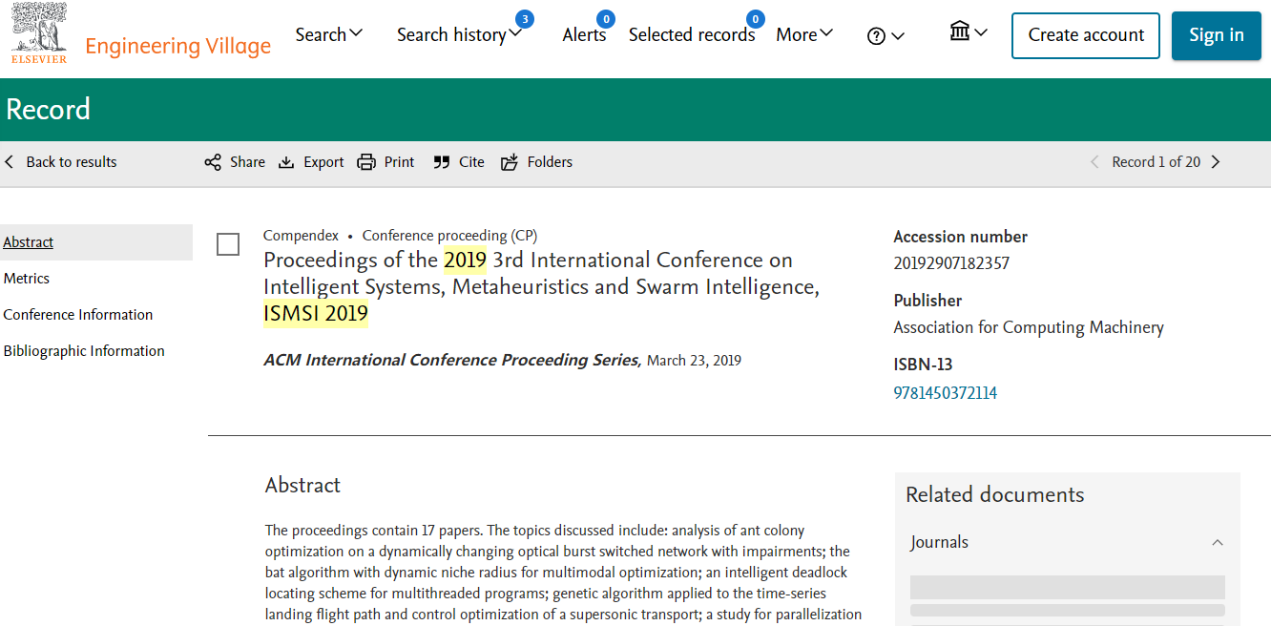The height and width of the screenshot is (626, 1271).
Task: Click the Print printer icon
Action: click(x=366, y=162)
